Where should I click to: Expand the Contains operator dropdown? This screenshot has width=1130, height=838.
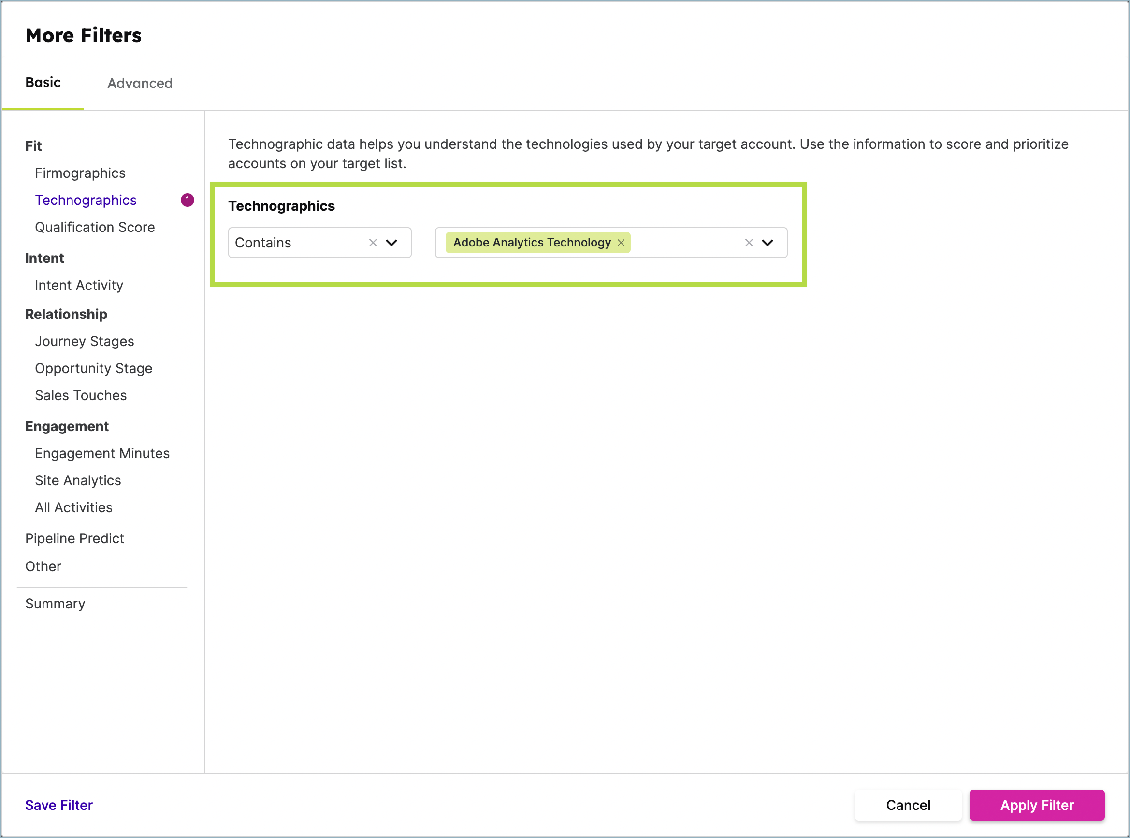[x=391, y=243]
